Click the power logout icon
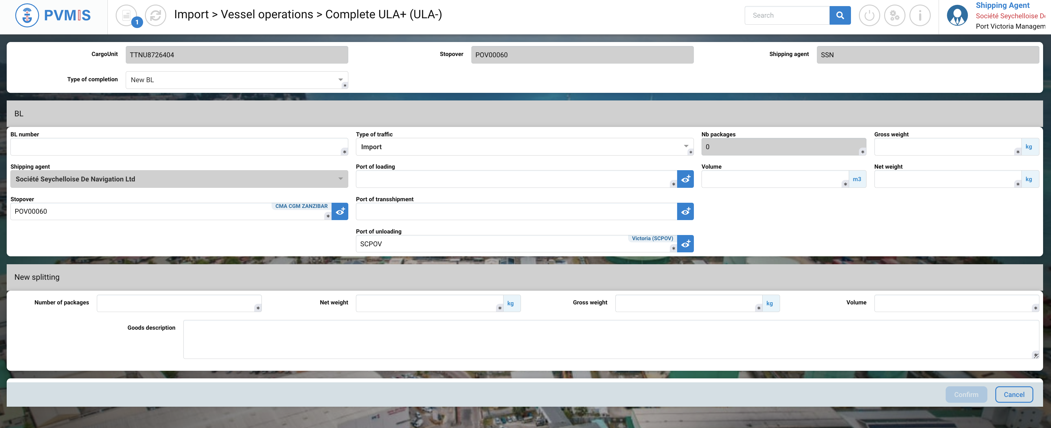This screenshot has height=428, width=1051. tap(869, 16)
